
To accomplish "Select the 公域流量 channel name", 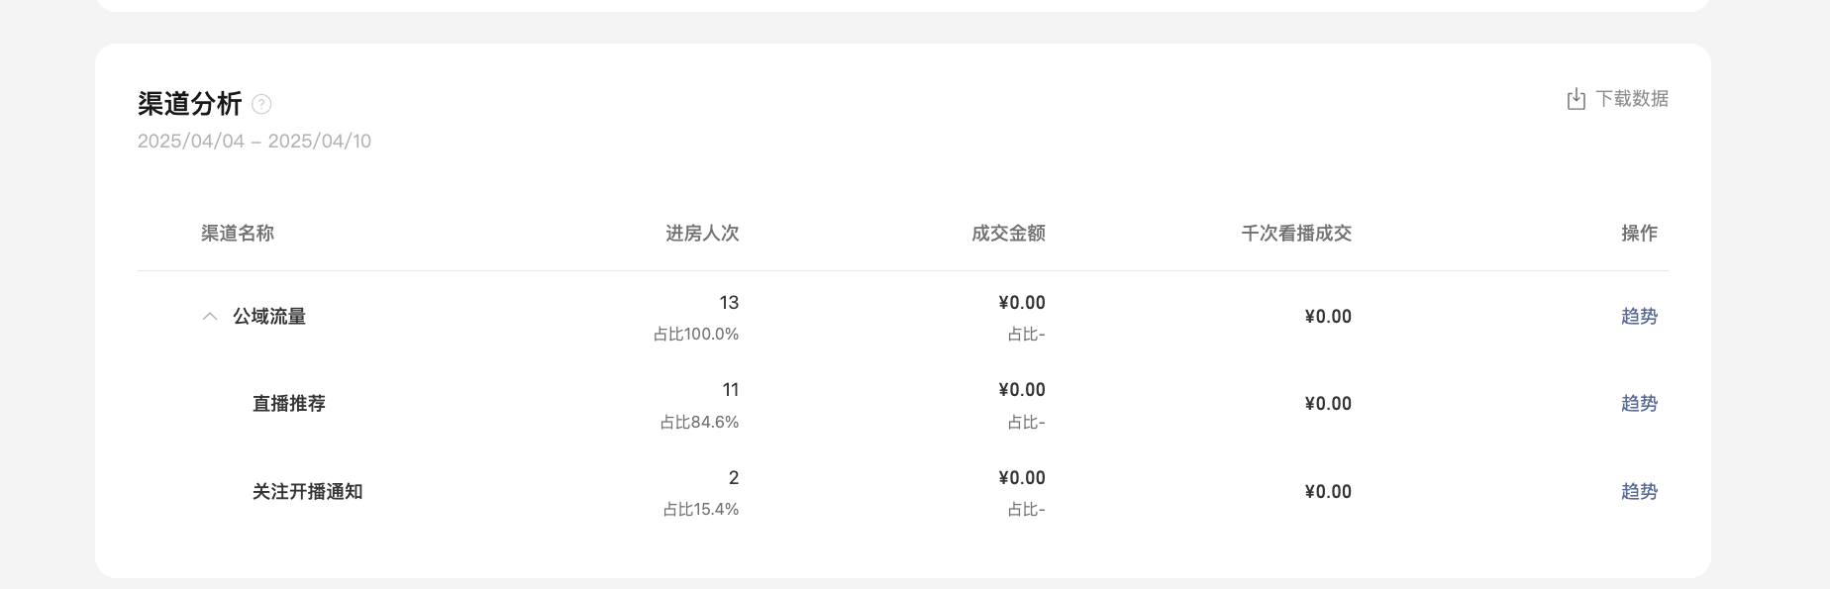I will tap(269, 317).
